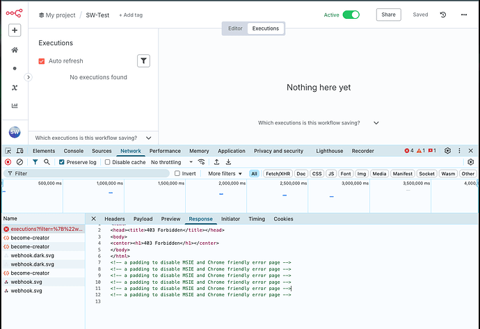
Task: Click the inspect element picker icon
Action: [x=8, y=150]
